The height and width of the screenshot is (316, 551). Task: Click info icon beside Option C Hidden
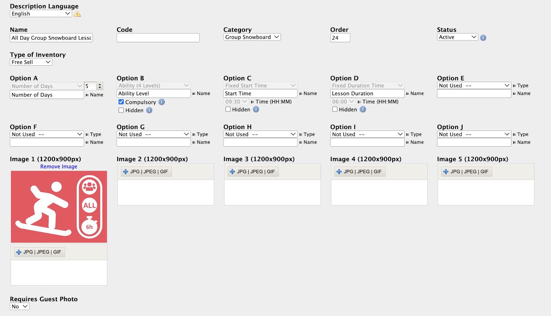(256, 109)
